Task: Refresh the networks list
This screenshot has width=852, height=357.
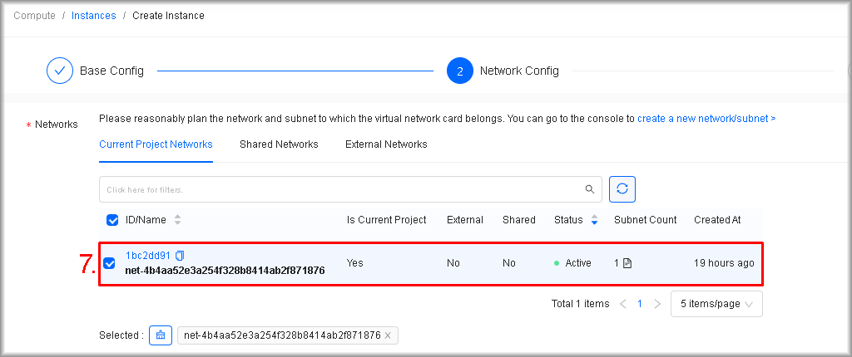Action: pos(622,189)
